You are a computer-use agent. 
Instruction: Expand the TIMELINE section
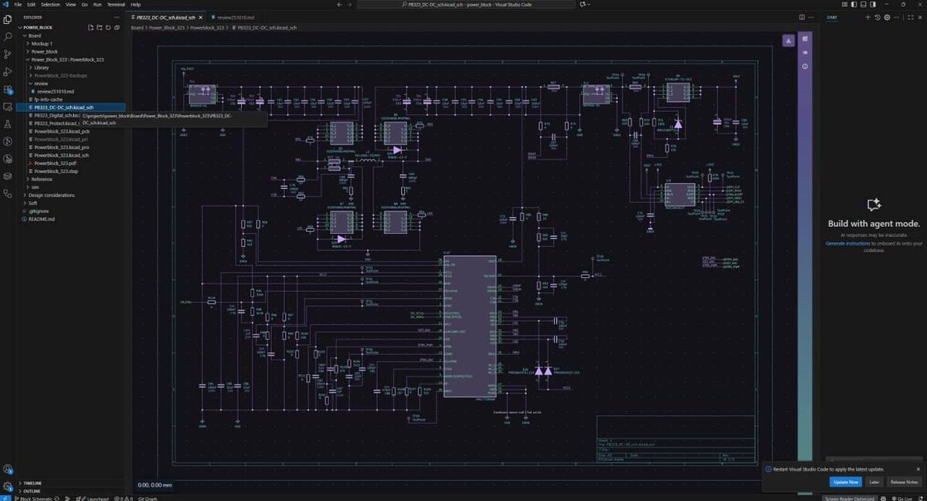tap(32, 483)
